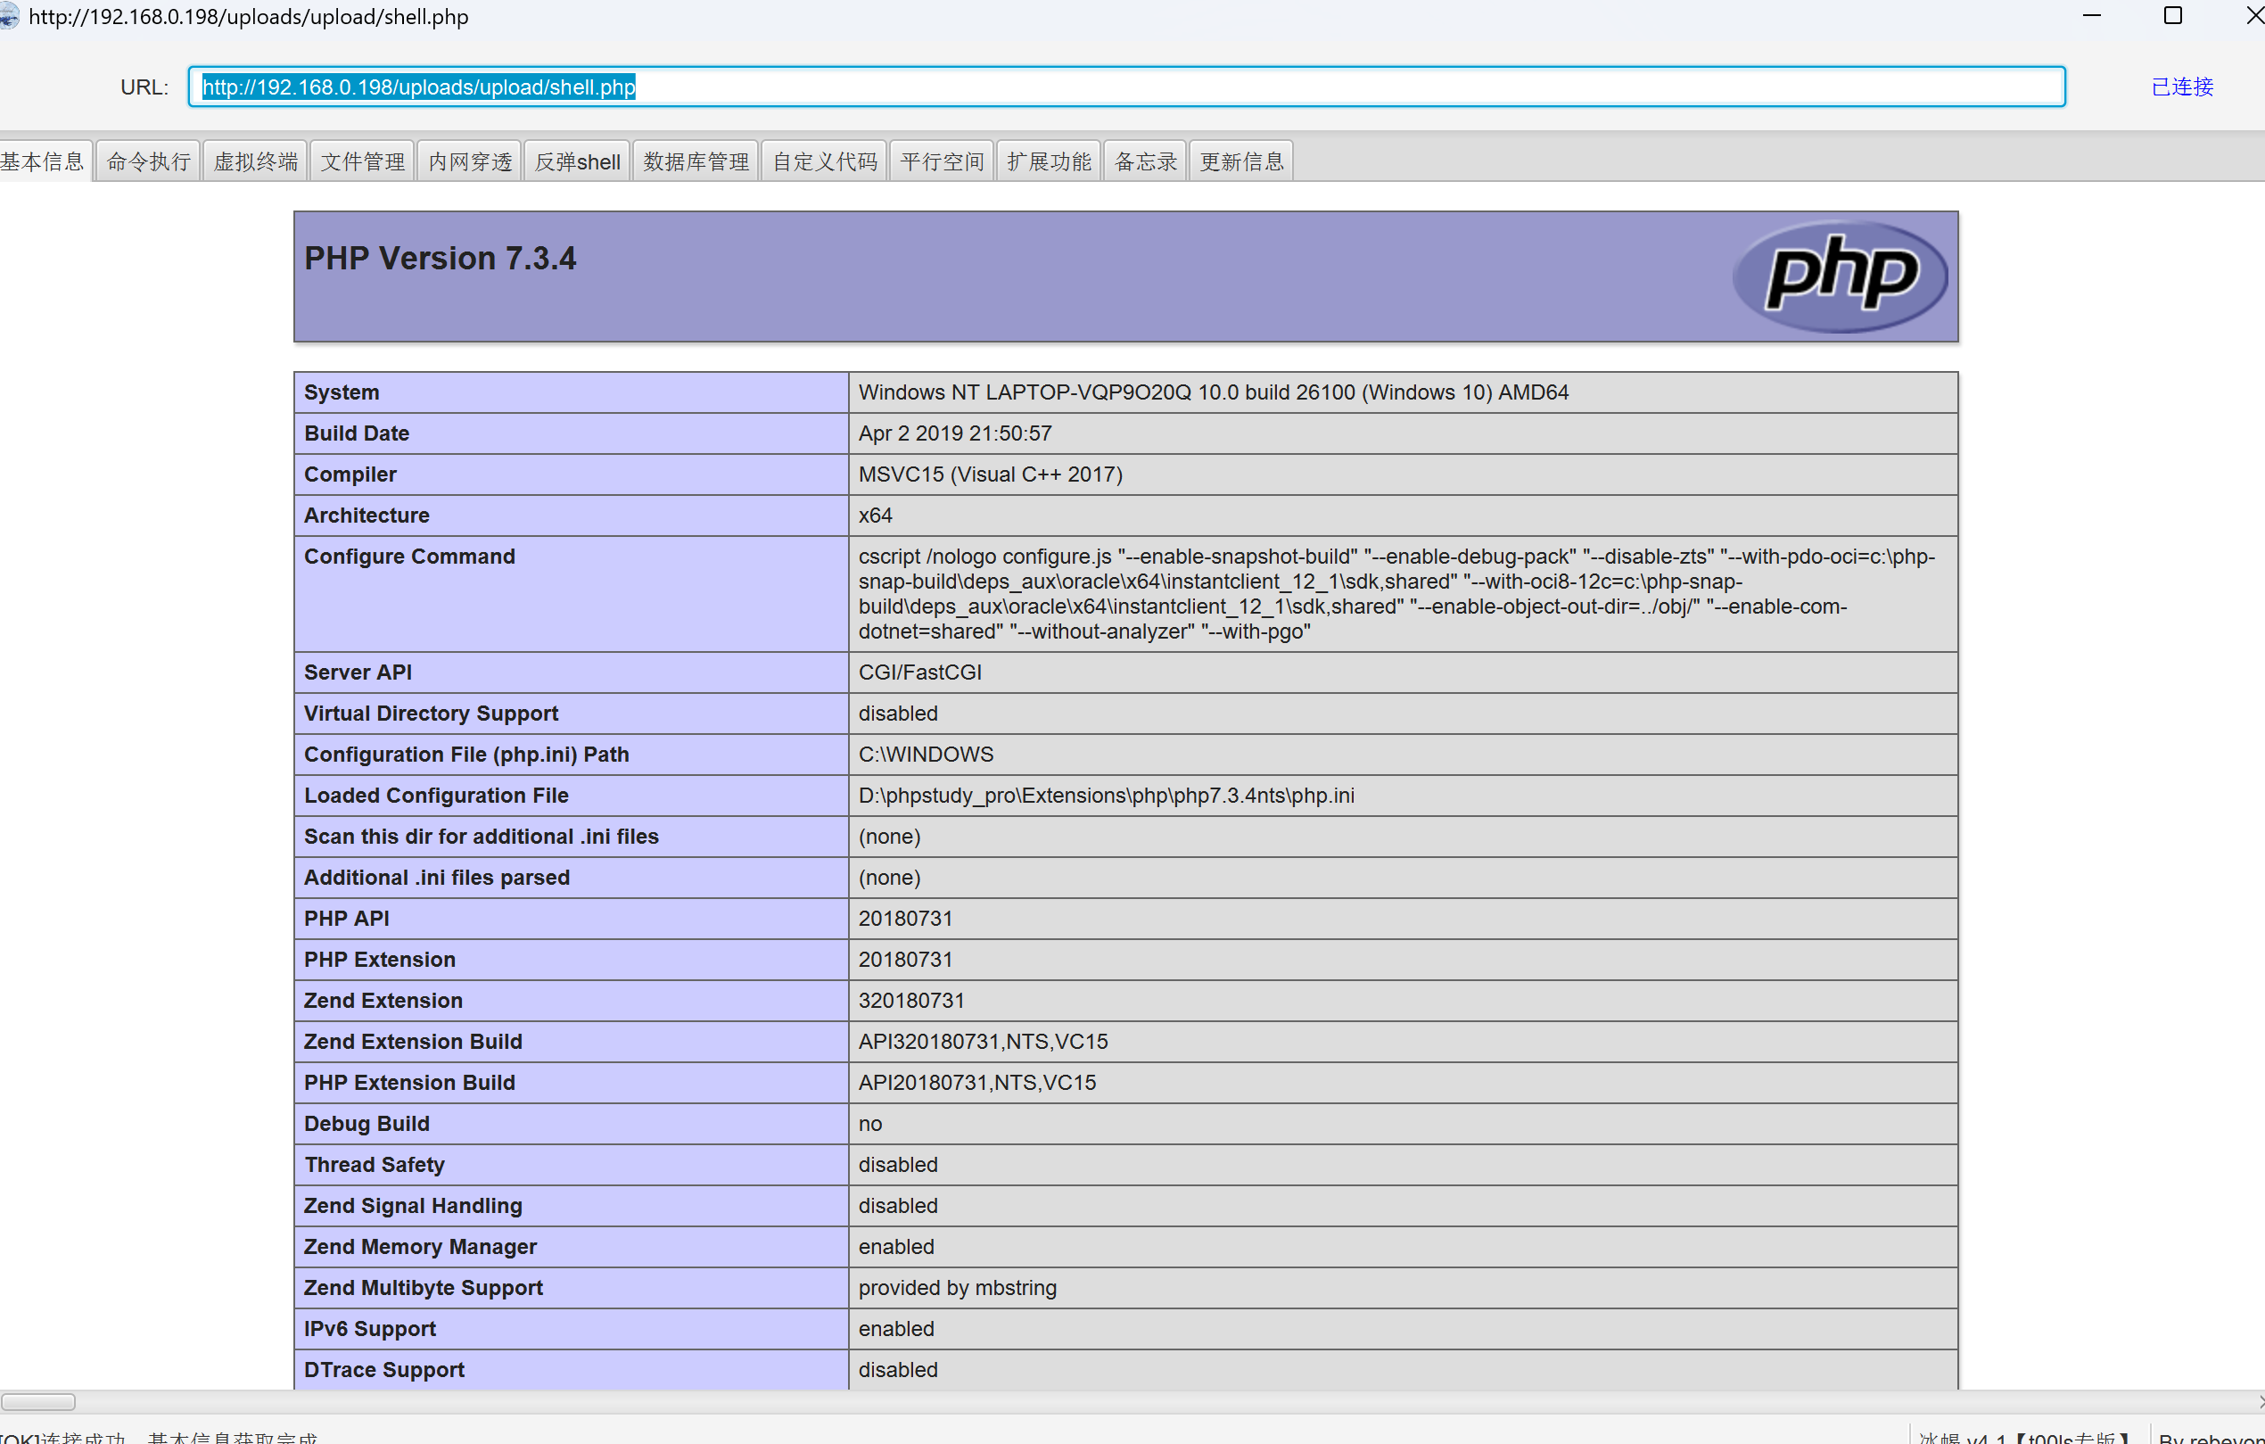This screenshot has height=1444, width=2265.
Task: Click the application icon in title bar
Action: click(10, 17)
